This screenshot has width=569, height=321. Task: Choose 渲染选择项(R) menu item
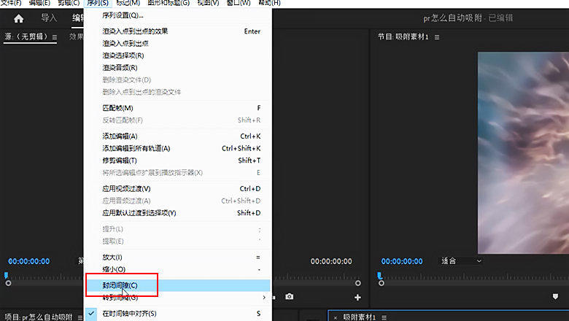pyautogui.click(x=178, y=55)
